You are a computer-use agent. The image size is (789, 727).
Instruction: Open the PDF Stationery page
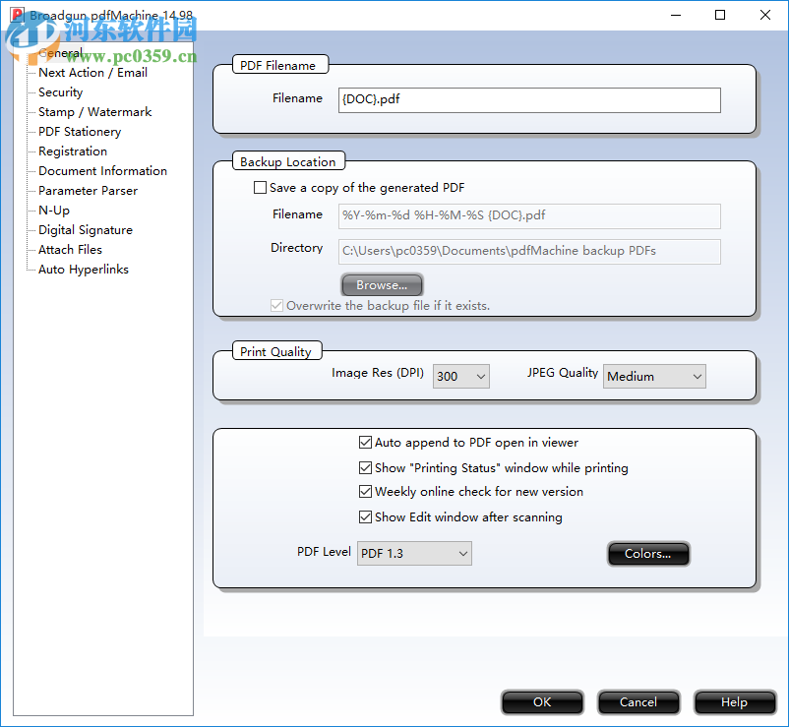click(x=79, y=131)
